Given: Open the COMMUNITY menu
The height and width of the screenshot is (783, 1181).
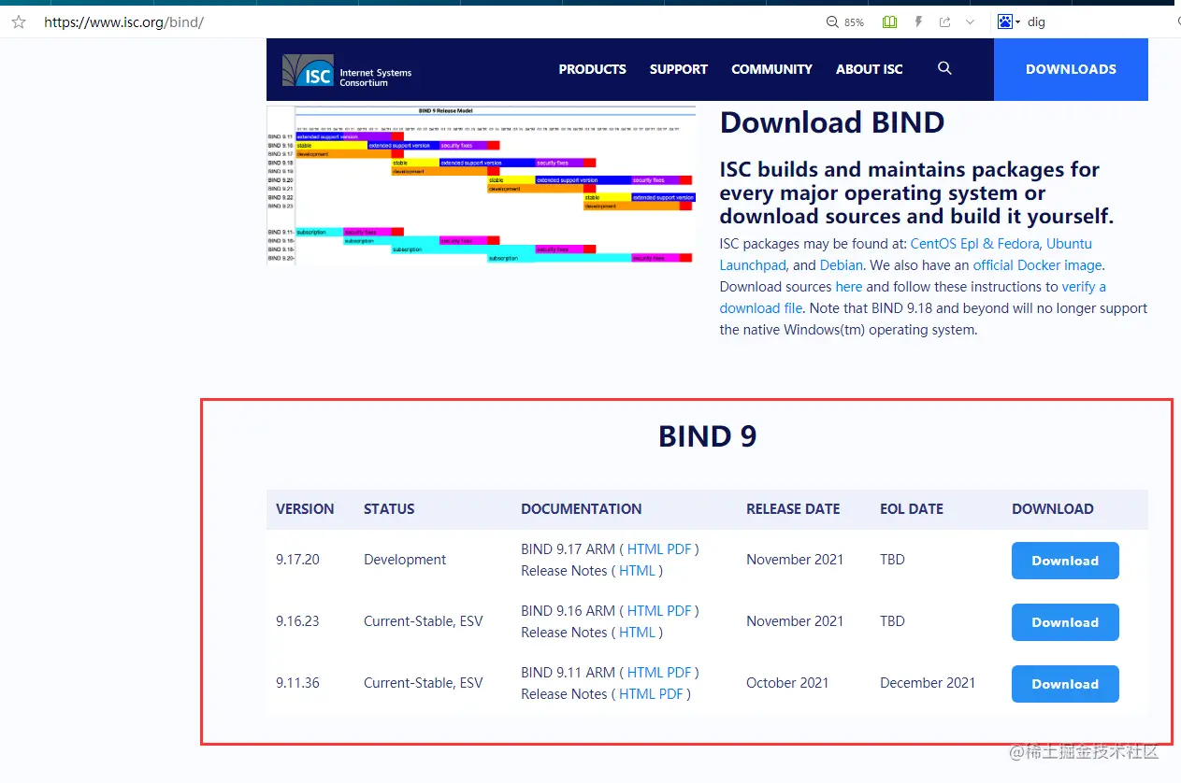Looking at the screenshot, I should click(771, 69).
